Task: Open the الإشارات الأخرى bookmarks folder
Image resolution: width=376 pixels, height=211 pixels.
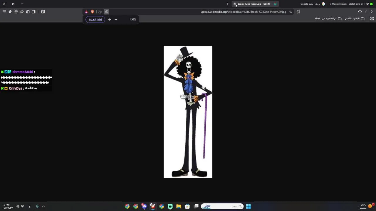Action: coord(355,18)
